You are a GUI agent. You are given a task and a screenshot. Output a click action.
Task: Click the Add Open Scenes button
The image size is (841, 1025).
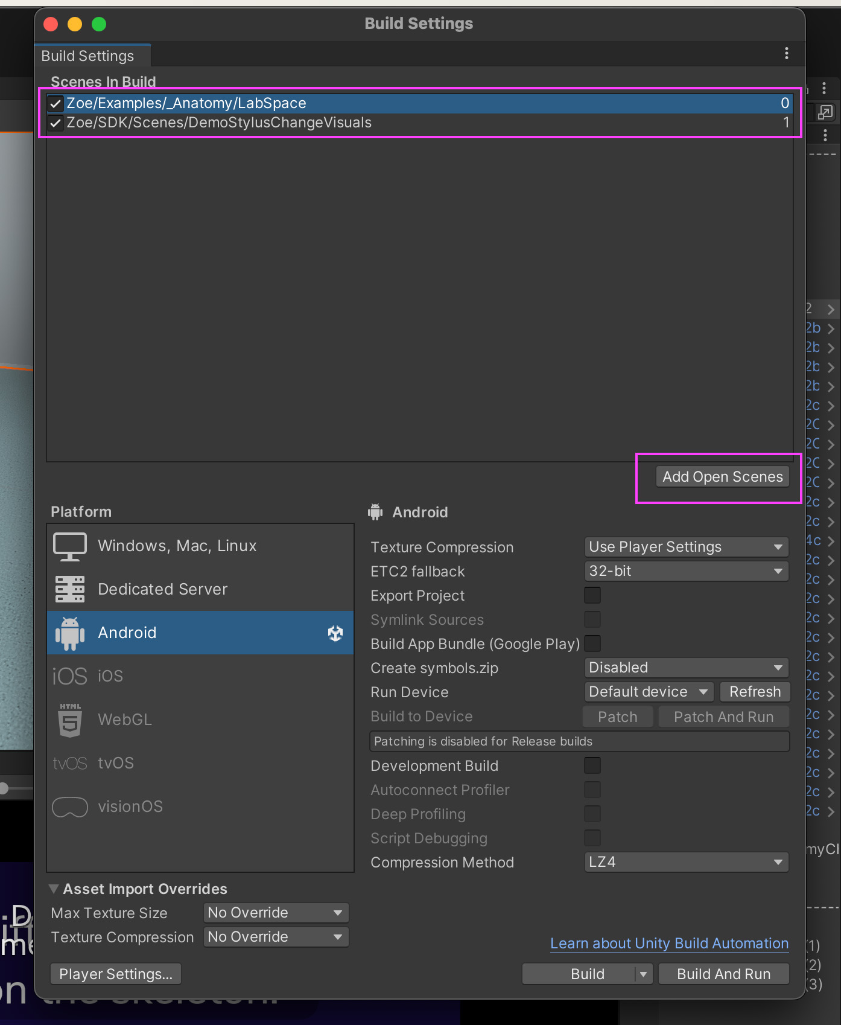click(723, 477)
